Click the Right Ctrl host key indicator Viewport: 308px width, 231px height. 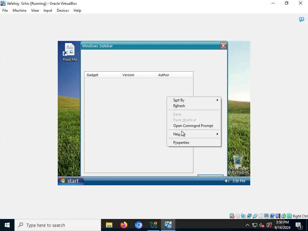coord(300,216)
